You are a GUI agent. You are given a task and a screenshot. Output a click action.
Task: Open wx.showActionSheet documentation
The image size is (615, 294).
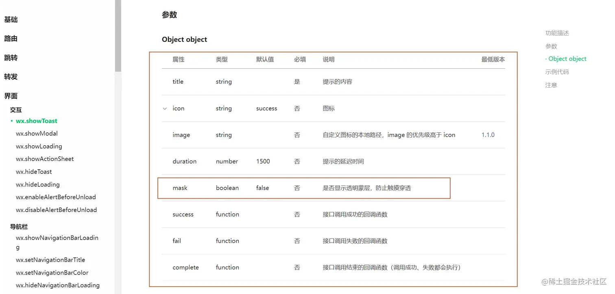(x=45, y=159)
